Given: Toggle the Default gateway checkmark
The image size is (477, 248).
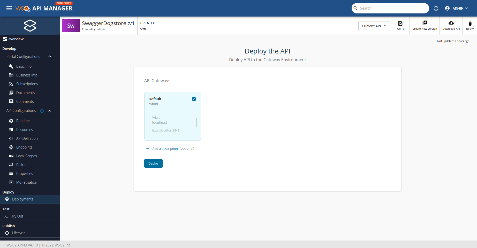Looking at the screenshot, I should click(194, 99).
